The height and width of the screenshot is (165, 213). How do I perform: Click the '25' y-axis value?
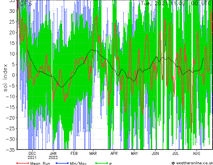coord(12,22)
